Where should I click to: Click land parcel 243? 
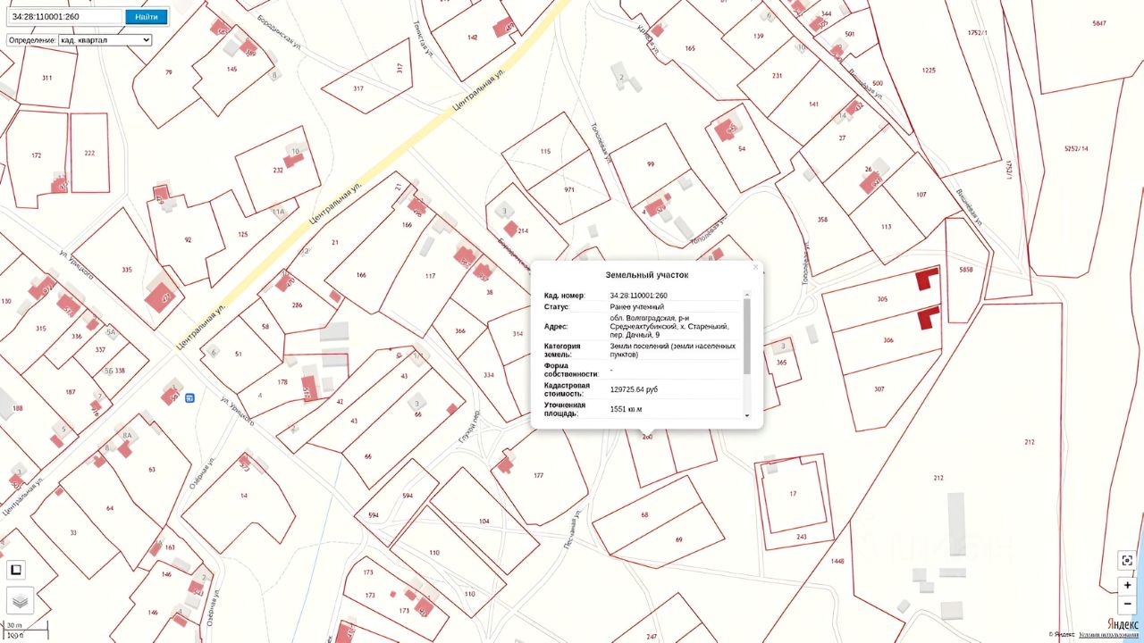click(x=802, y=537)
